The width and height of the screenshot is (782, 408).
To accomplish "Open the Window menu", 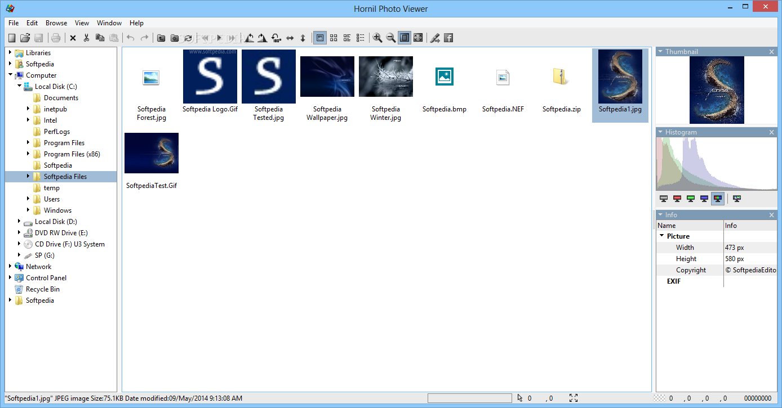I will 109,23.
